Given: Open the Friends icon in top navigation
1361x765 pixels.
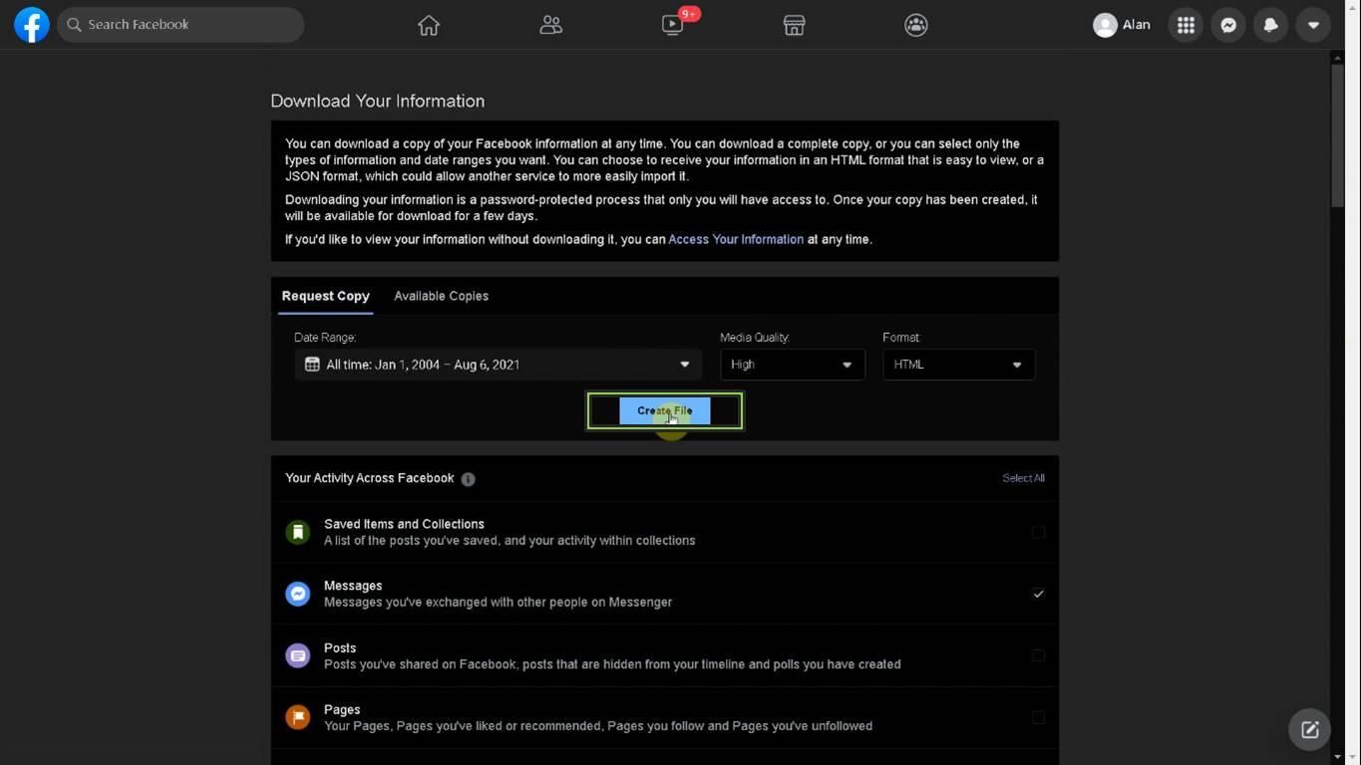Looking at the screenshot, I should click(550, 25).
